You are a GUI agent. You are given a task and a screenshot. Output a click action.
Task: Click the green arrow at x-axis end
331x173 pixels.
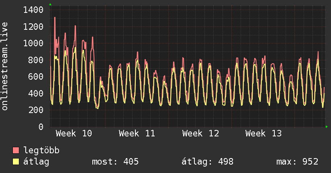[x=327, y=127]
